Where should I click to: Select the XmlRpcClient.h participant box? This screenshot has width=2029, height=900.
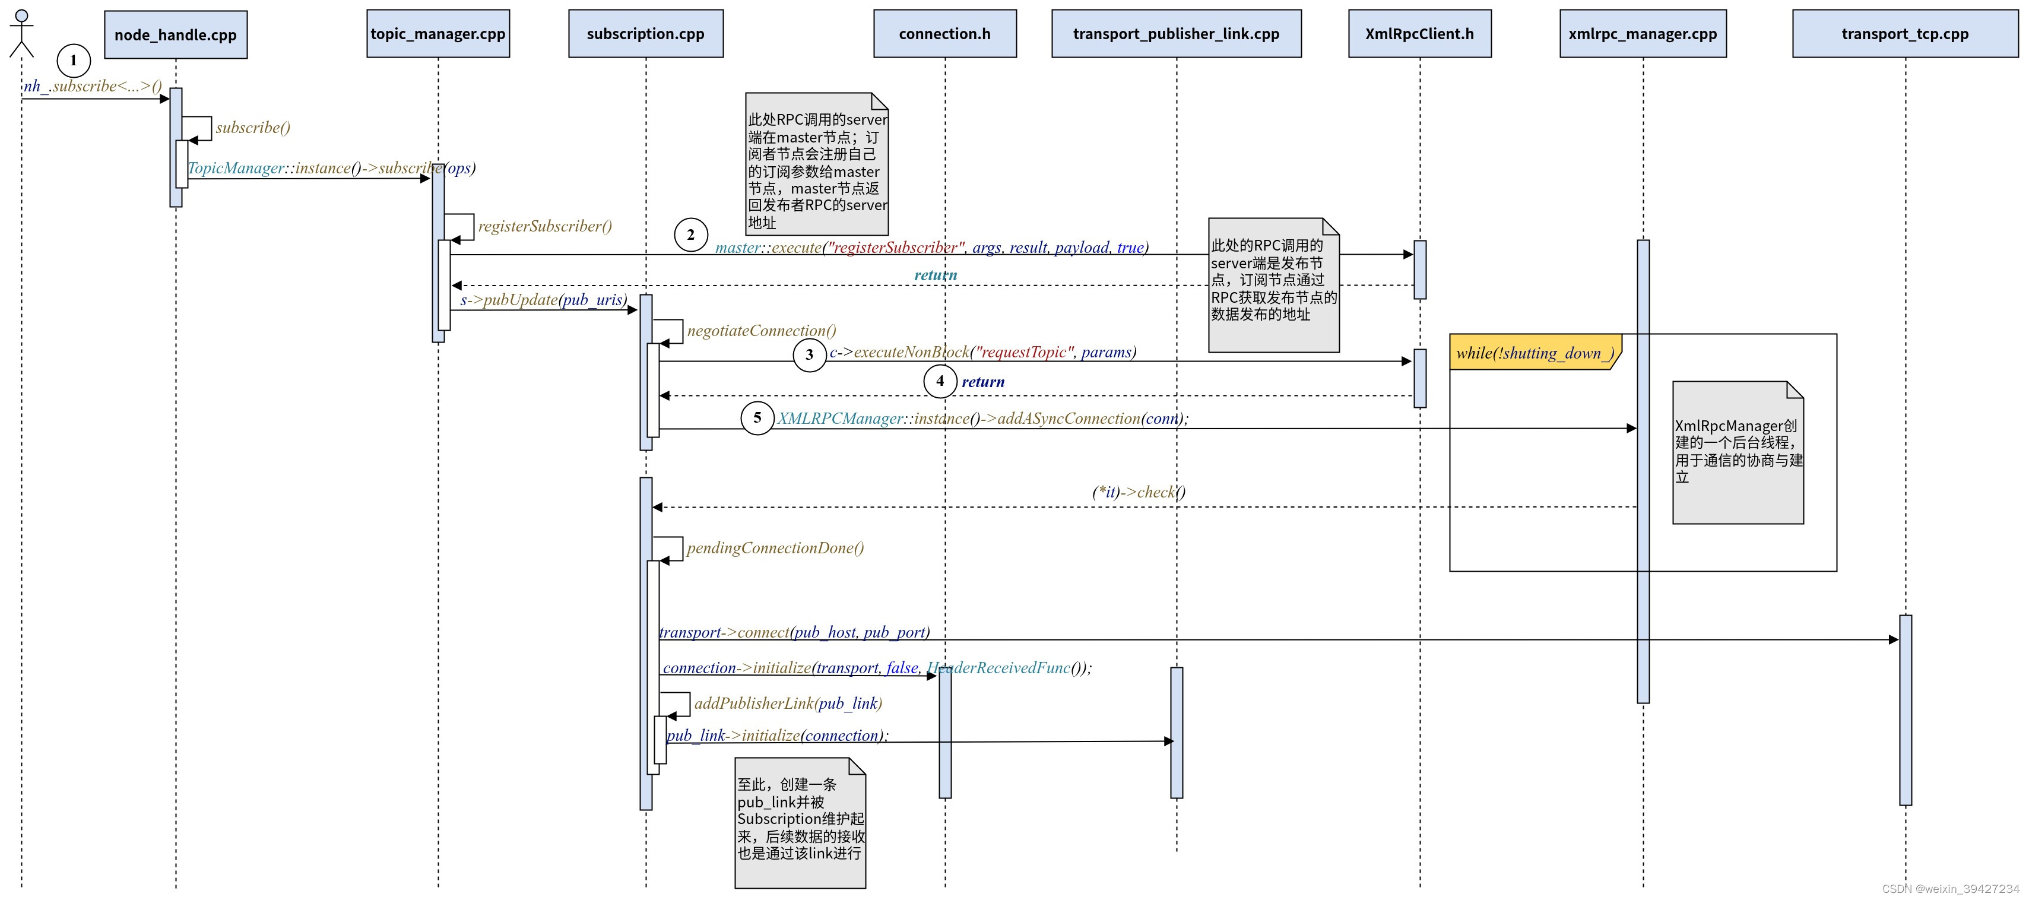click(x=1419, y=34)
